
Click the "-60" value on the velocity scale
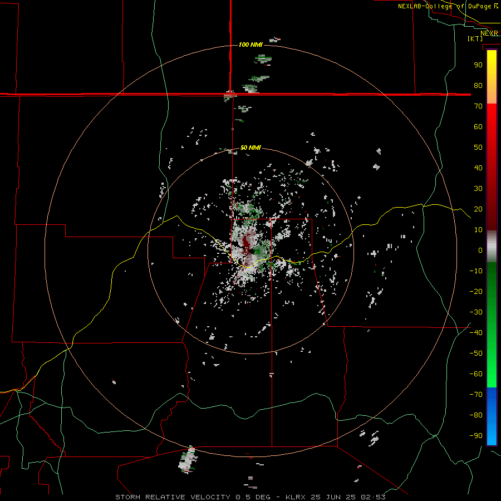[476, 374]
